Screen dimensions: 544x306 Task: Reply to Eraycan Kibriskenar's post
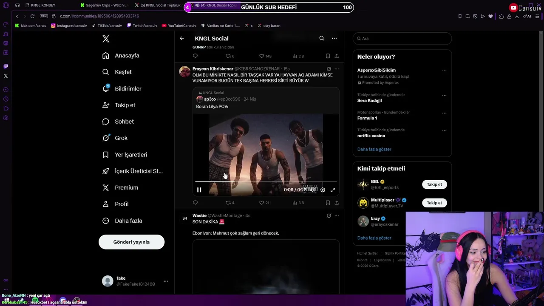point(195,203)
